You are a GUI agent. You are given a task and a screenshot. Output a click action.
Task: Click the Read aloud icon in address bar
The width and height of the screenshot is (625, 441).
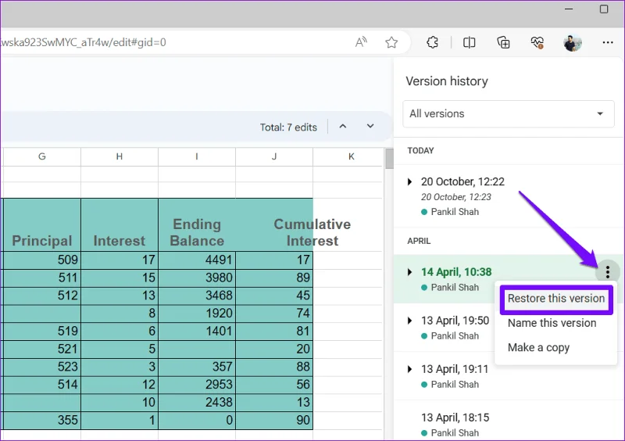point(361,42)
